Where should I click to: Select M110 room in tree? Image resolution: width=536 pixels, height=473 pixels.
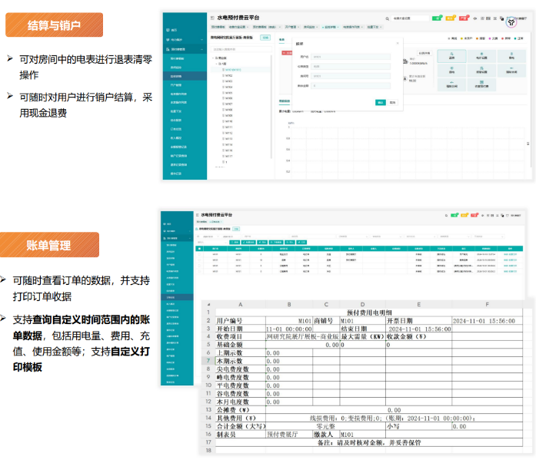(228, 121)
